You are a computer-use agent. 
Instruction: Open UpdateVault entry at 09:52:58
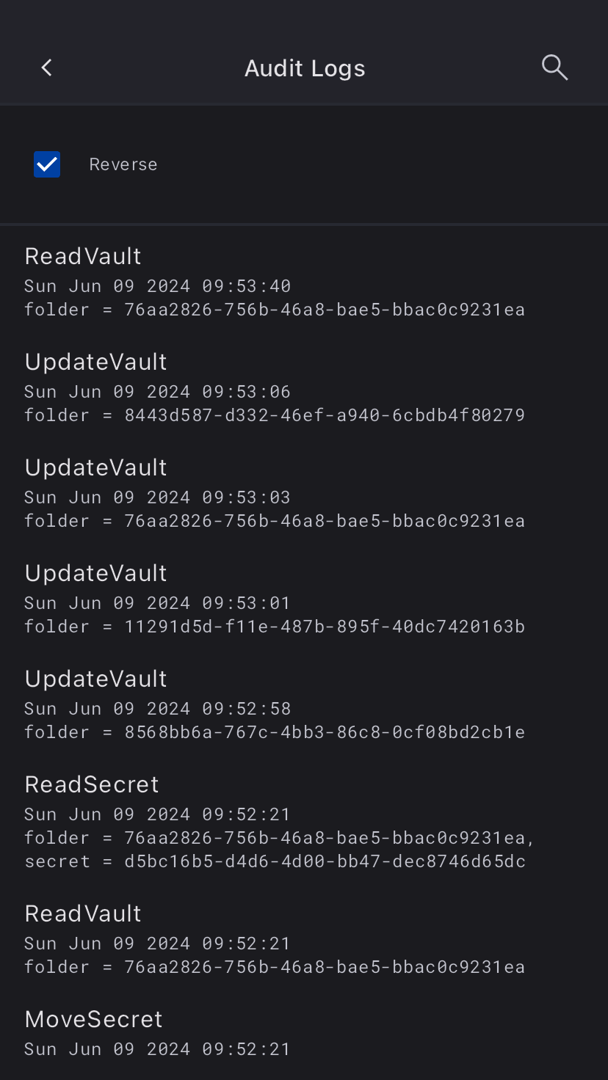pos(304,704)
